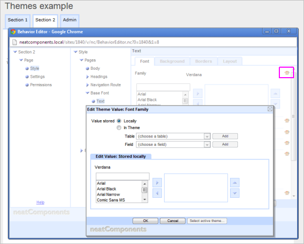Image resolution: width=304 pixels, height=244 pixels.
Task: Click the page icon in address bar
Action: click(15, 42)
